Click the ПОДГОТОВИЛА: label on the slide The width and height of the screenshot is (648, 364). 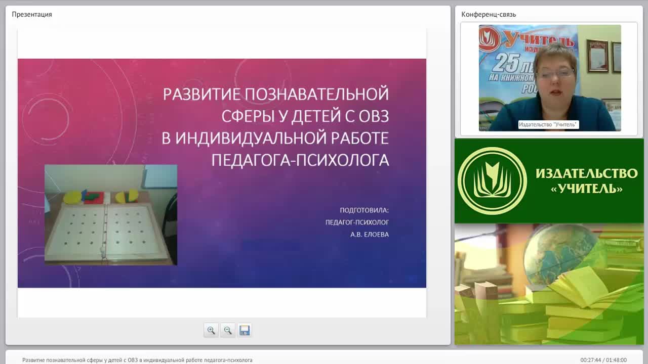(364, 210)
